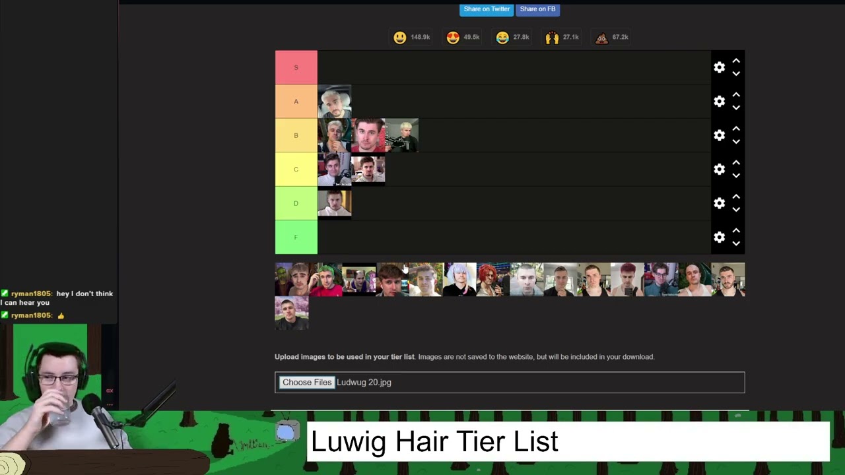Open settings gear for F tier row
The height and width of the screenshot is (475, 845).
[719, 237]
